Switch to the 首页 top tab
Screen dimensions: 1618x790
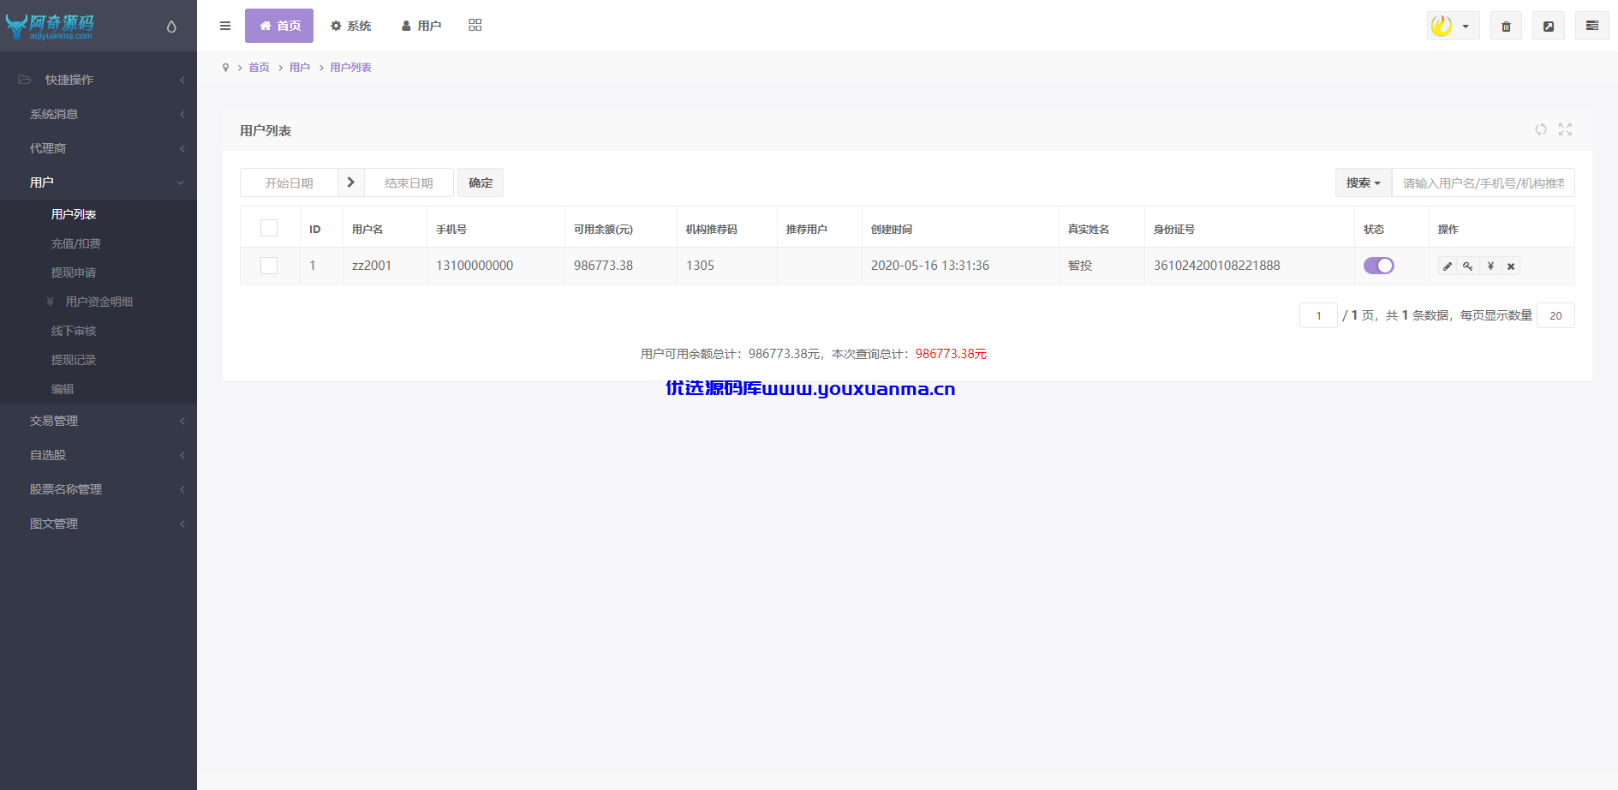tap(279, 26)
